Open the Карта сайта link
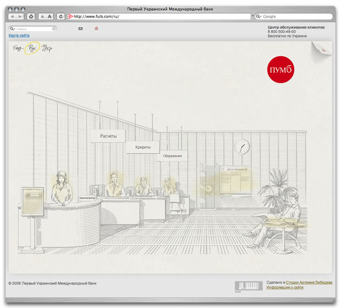Screen dimensions: 341x308 pyautogui.click(x=19, y=35)
